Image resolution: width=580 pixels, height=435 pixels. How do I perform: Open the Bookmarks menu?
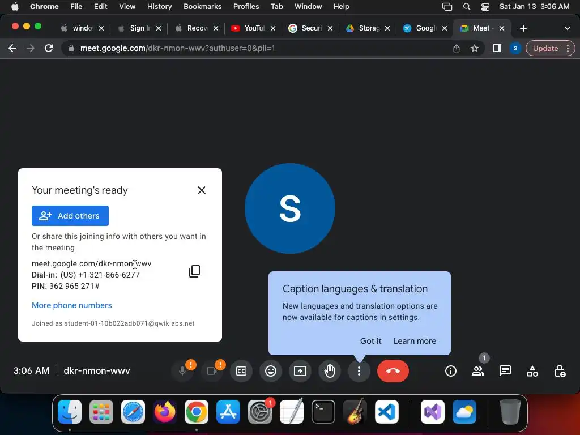tap(202, 7)
